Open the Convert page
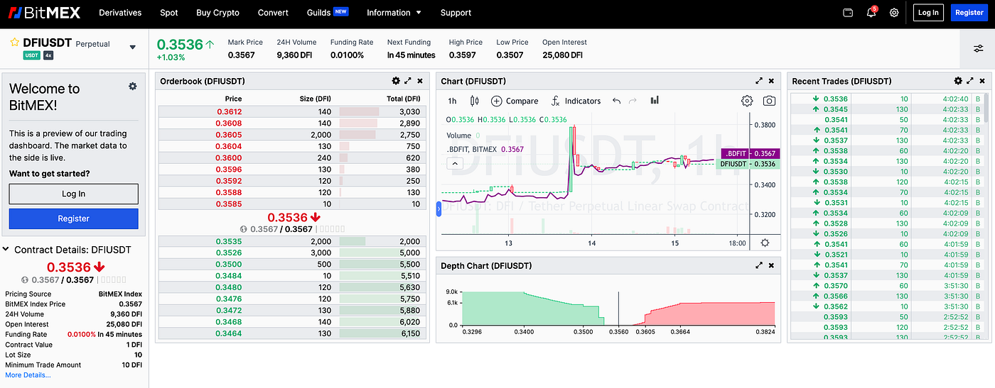This screenshot has width=995, height=388. click(x=273, y=12)
